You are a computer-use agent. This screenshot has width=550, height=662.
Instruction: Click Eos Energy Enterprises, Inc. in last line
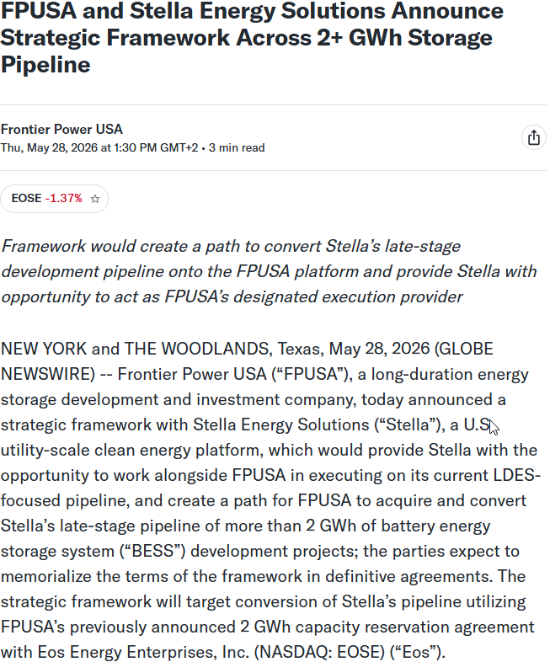click(x=143, y=652)
